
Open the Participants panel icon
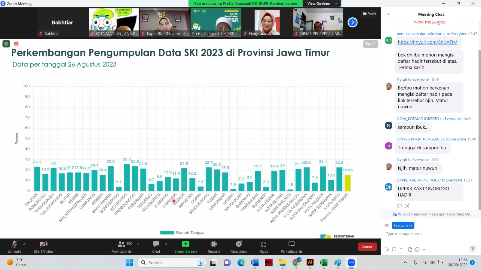[x=121, y=244]
